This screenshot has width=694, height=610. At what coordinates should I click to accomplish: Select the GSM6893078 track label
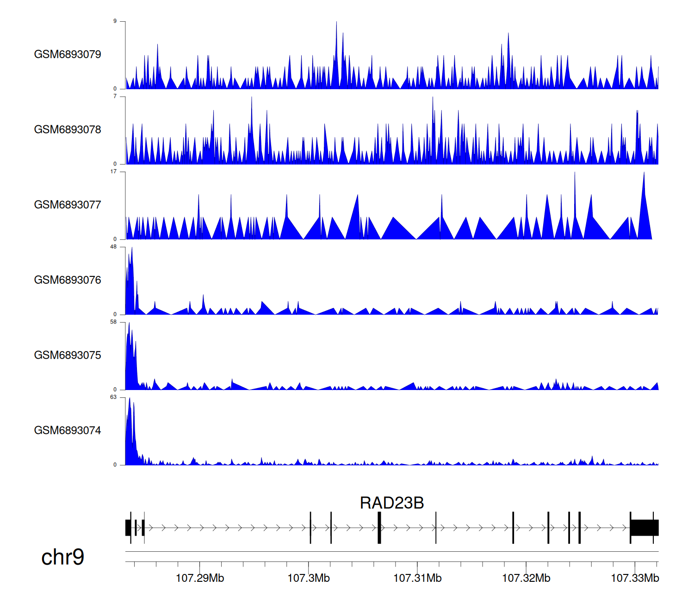tap(68, 130)
